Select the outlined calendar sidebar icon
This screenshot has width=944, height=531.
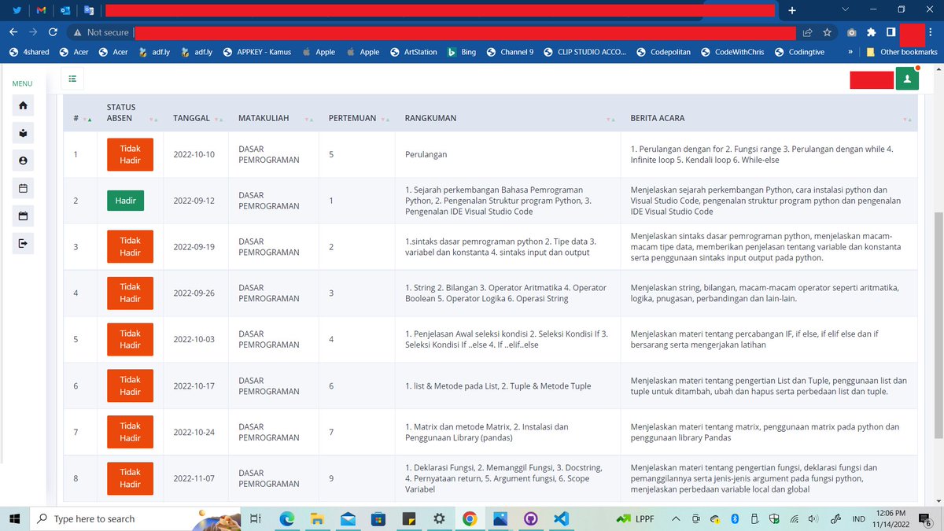coord(23,188)
